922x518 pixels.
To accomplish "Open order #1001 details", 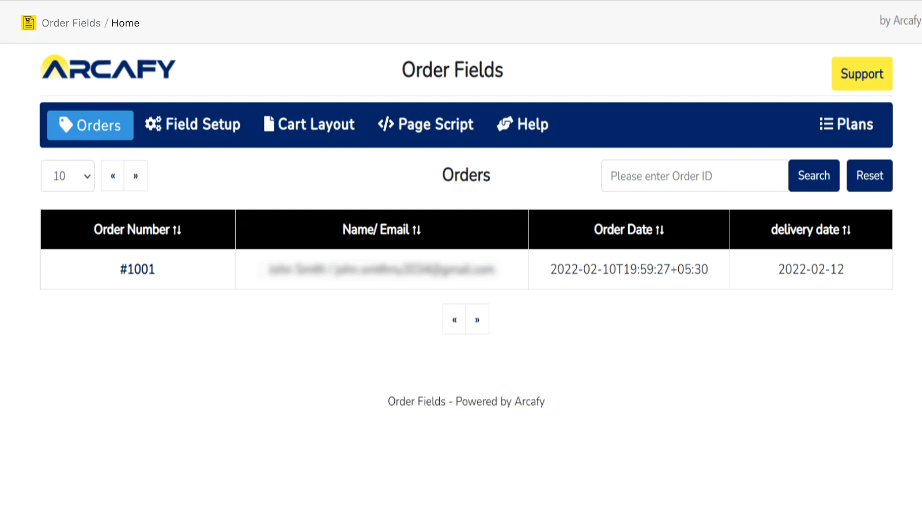I will (137, 269).
